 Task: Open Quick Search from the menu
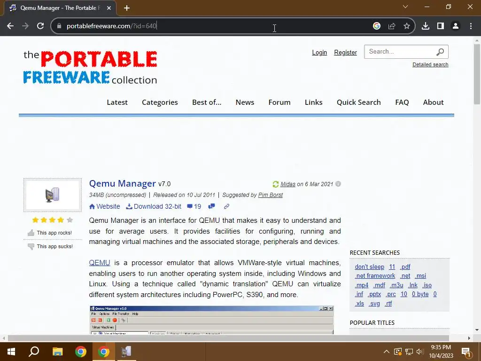click(x=358, y=102)
